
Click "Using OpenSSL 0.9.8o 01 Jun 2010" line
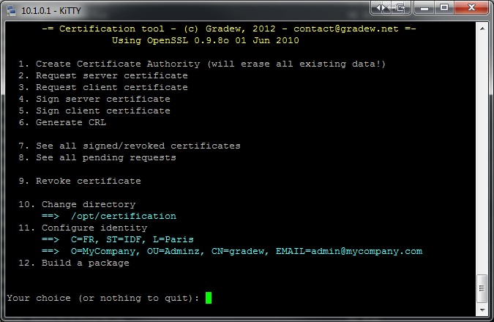point(206,40)
